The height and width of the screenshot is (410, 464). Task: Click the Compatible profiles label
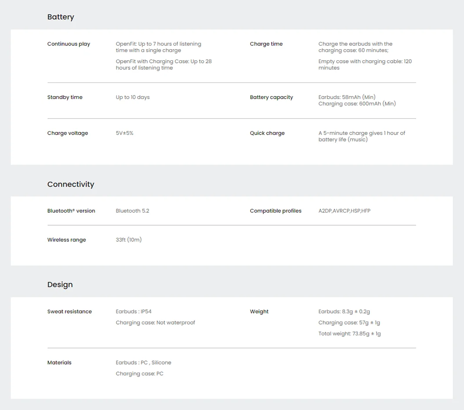275,211
